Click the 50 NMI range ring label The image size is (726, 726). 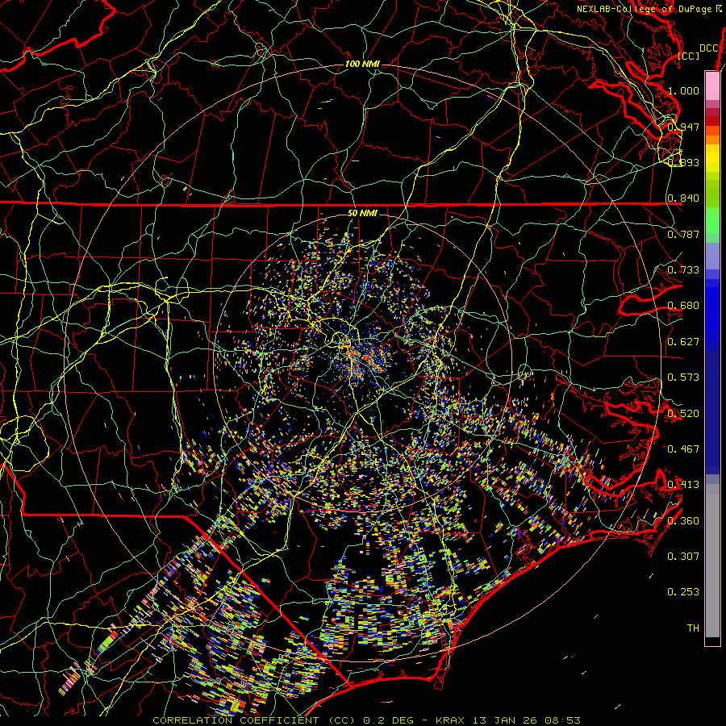(362, 213)
